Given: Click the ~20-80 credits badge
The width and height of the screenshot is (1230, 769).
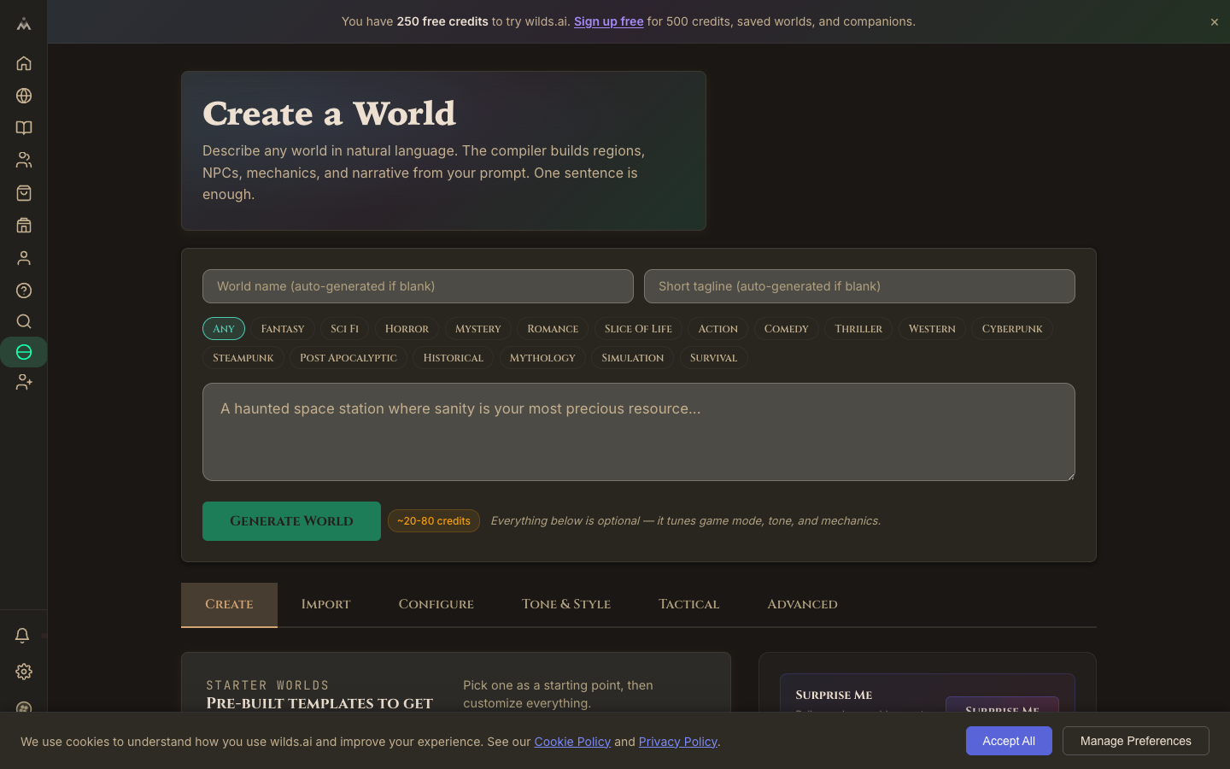Looking at the screenshot, I should click(x=434, y=521).
